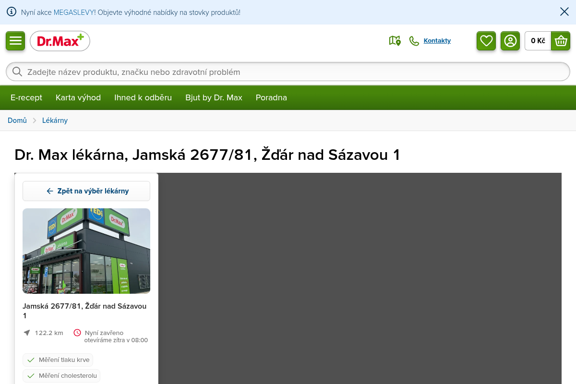Open Poradna menu item

click(271, 97)
